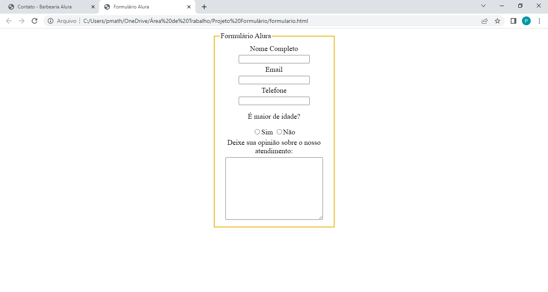Open the tab search chevron
The image size is (548, 292).
point(483,6)
